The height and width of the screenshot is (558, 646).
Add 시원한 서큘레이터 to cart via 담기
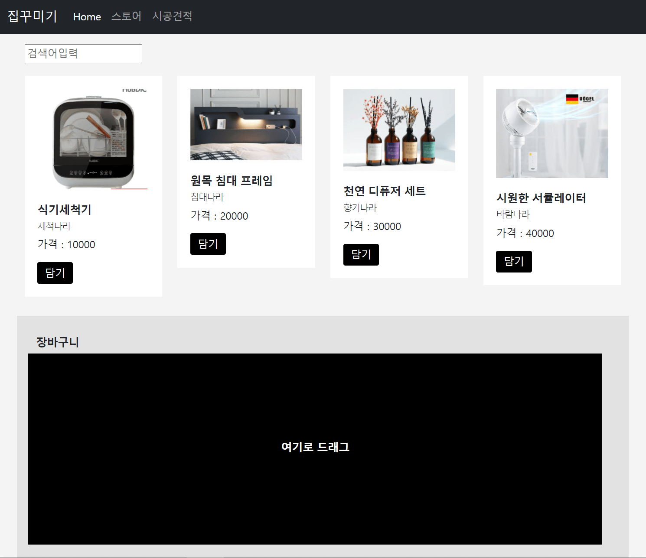click(514, 262)
